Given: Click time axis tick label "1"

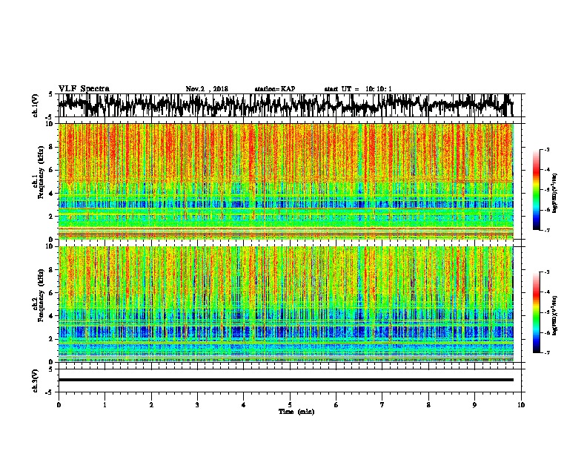Looking at the screenshot, I should (x=105, y=405).
